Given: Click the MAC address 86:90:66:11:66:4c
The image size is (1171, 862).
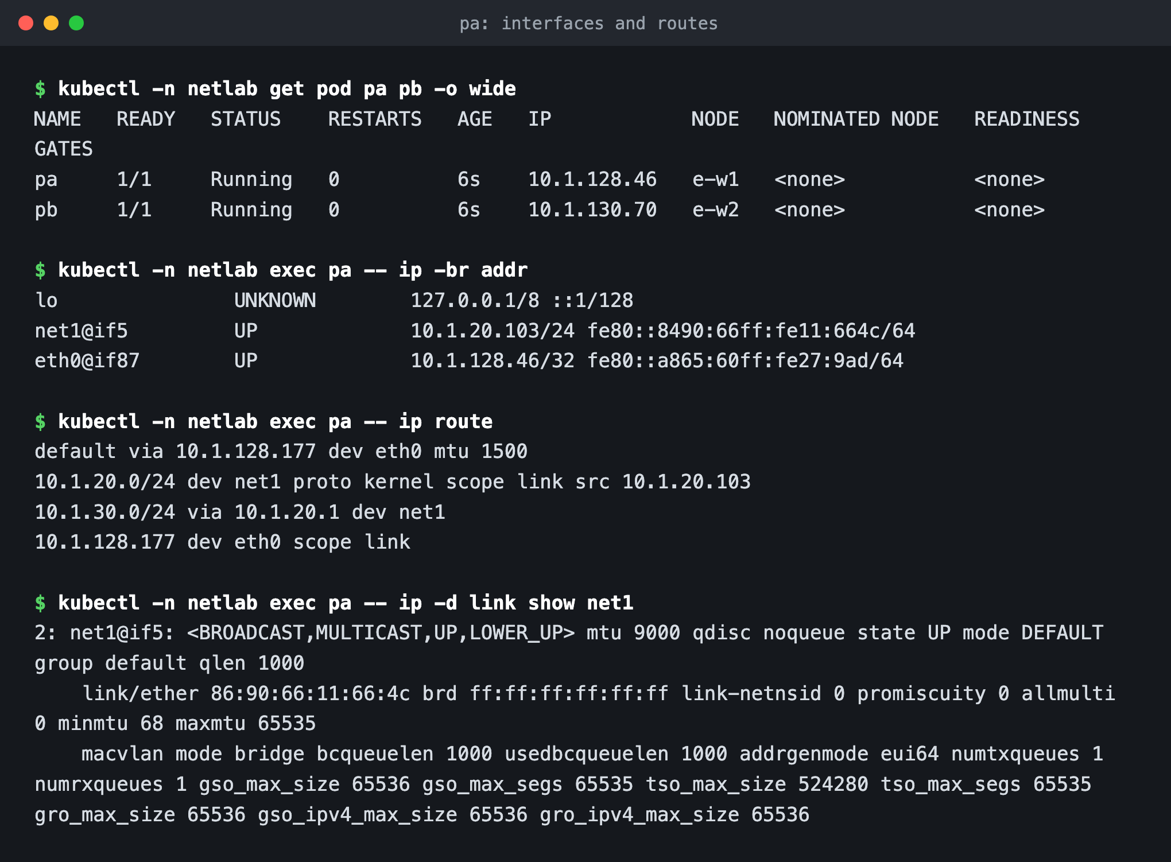Looking at the screenshot, I should click(311, 693).
